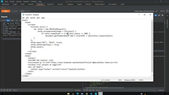The width and height of the screenshot is (169, 95).
Task: Open Repeater menu in Burp menu bar
Action: (26, 2)
